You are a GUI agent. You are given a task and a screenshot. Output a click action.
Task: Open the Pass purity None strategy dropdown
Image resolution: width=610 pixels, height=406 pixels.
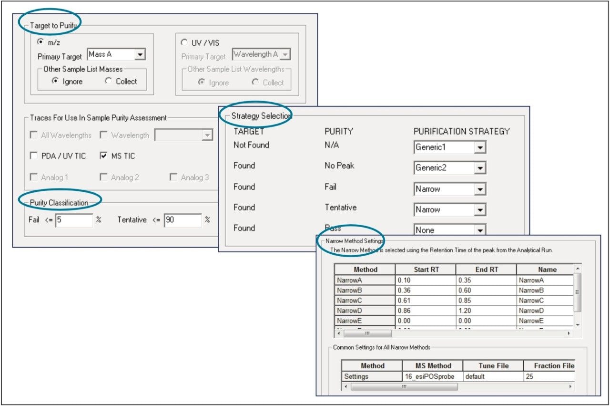tap(480, 230)
